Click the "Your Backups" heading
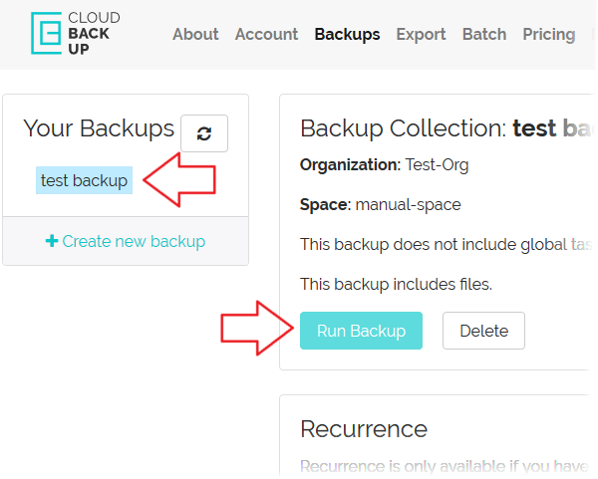Viewport: 598px width, 479px height. click(99, 128)
